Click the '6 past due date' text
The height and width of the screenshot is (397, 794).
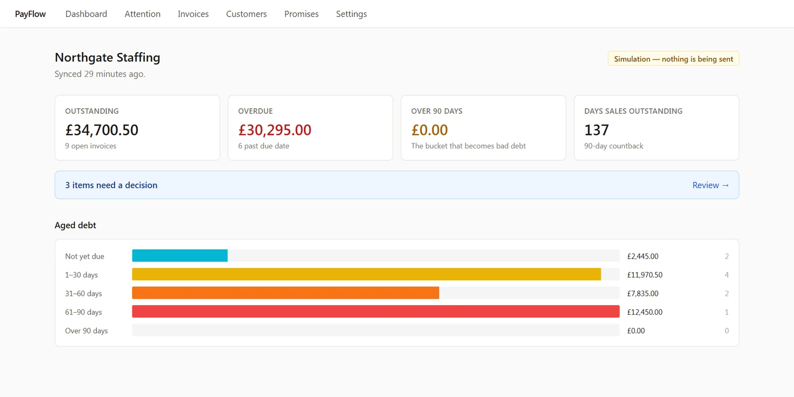point(264,146)
